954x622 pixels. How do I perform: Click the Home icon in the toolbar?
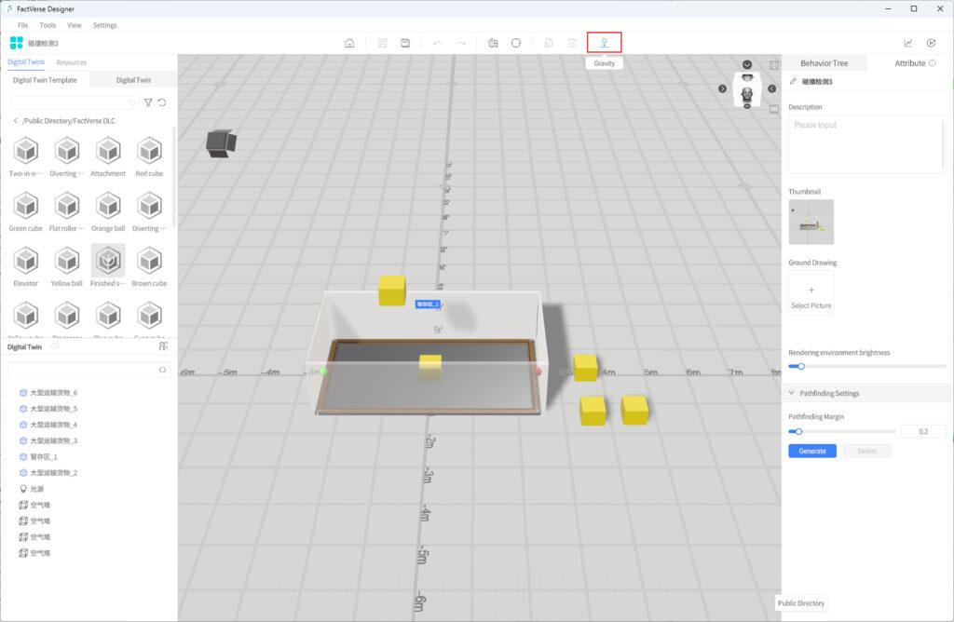click(349, 43)
